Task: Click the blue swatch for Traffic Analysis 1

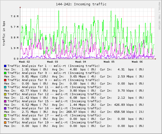Action: coord(5,66)
